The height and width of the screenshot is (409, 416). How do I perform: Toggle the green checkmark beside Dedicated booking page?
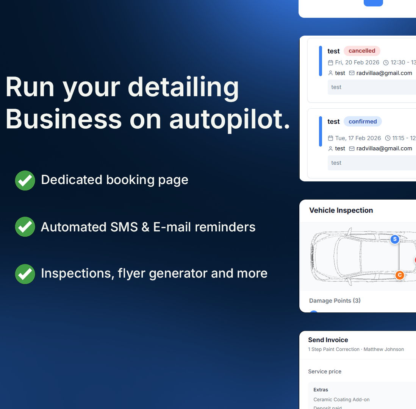25,181
